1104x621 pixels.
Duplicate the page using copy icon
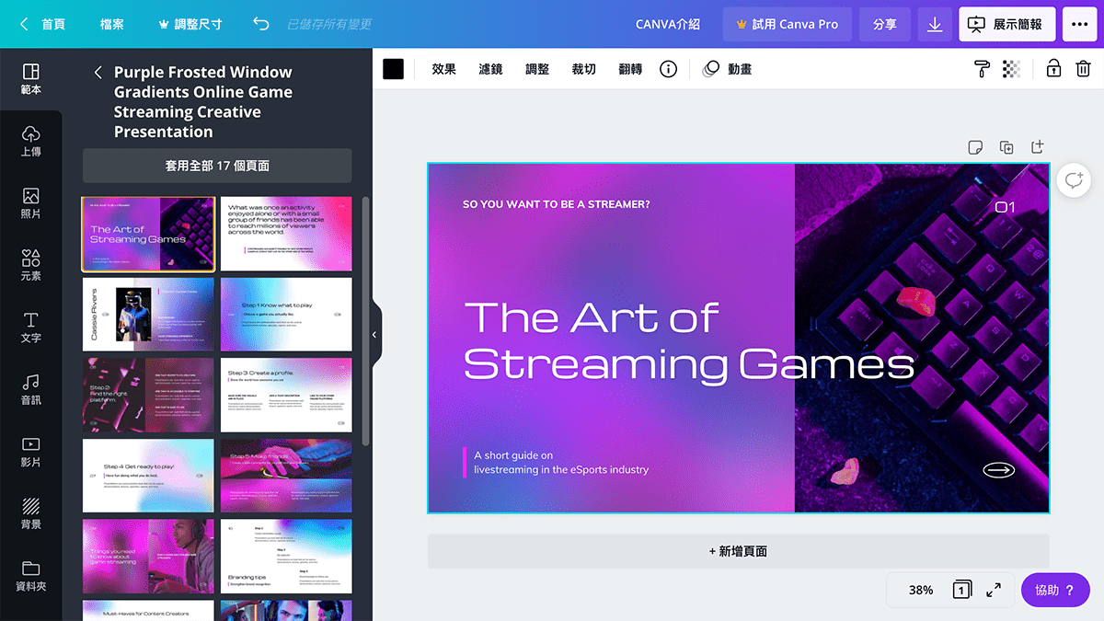pyautogui.click(x=1006, y=147)
